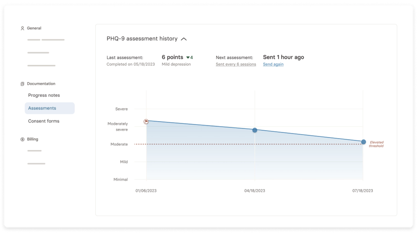
Task: Click the Billing coin icon
Action: [22, 139]
